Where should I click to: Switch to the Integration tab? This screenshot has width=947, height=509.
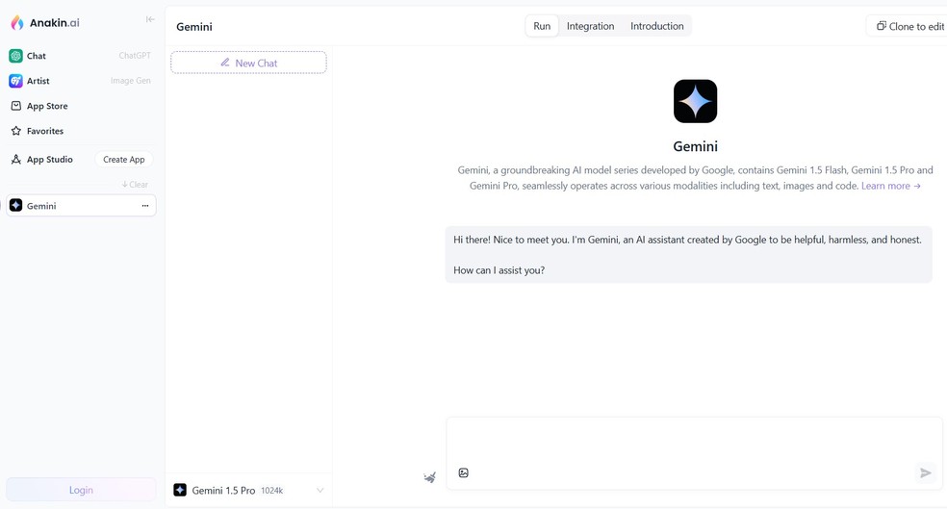590,26
